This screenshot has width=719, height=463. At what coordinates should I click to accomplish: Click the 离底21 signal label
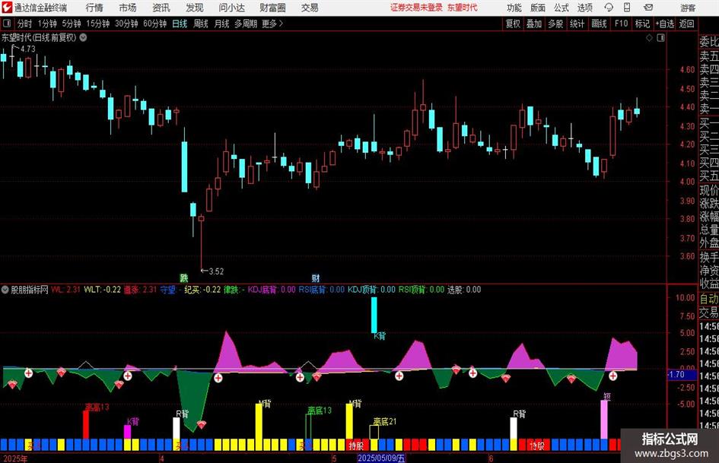[385, 421]
